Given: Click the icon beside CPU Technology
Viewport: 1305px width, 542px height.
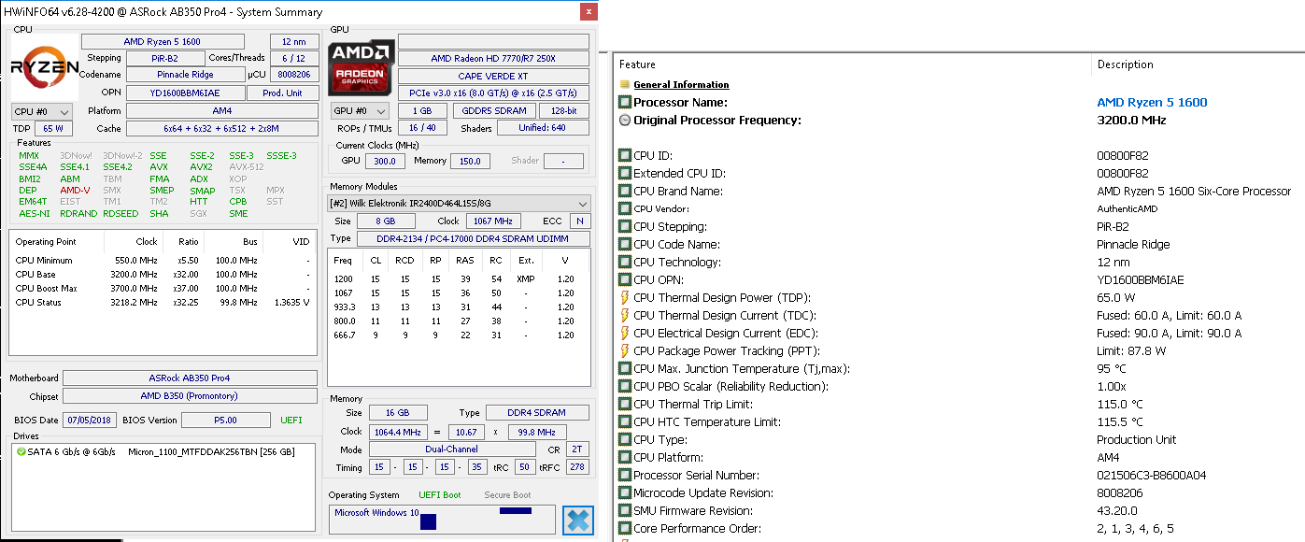Looking at the screenshot, I should point(625,262).
